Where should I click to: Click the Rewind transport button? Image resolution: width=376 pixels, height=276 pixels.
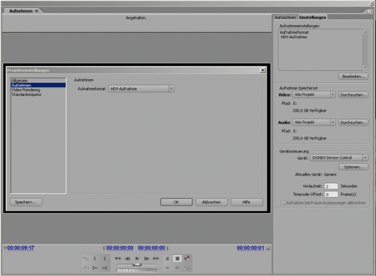pos(117,258)
